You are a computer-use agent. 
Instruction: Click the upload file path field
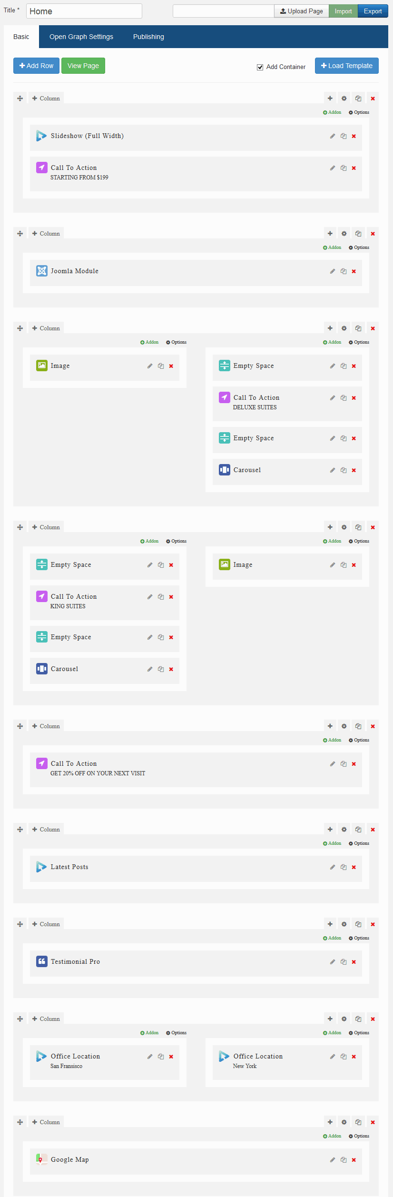(x=224, y=11)
